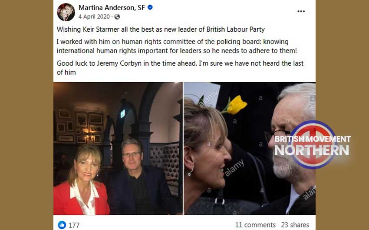
Task: Click the globe public audience icon
Action: 117,17
